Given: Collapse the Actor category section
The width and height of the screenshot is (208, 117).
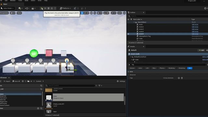Looking at the screenshot, I should [x=128, y=71].
